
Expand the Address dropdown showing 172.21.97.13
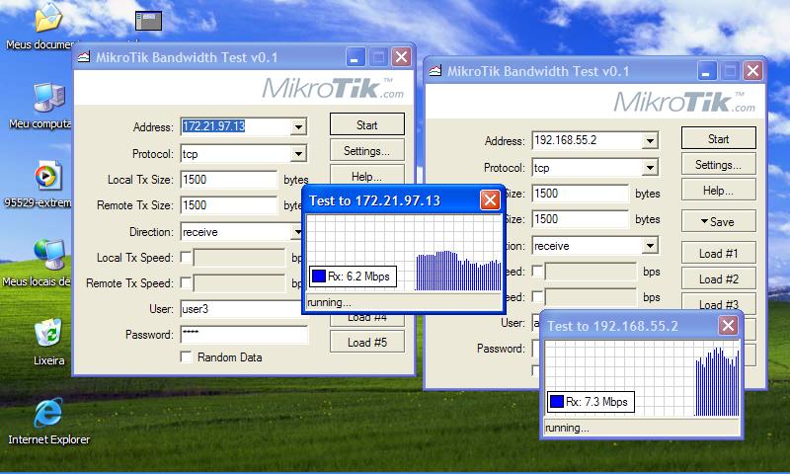298,127
